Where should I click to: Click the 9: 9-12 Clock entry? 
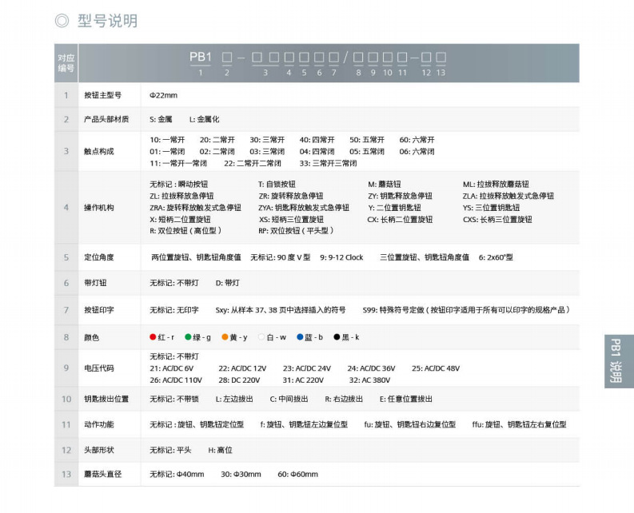341,257
